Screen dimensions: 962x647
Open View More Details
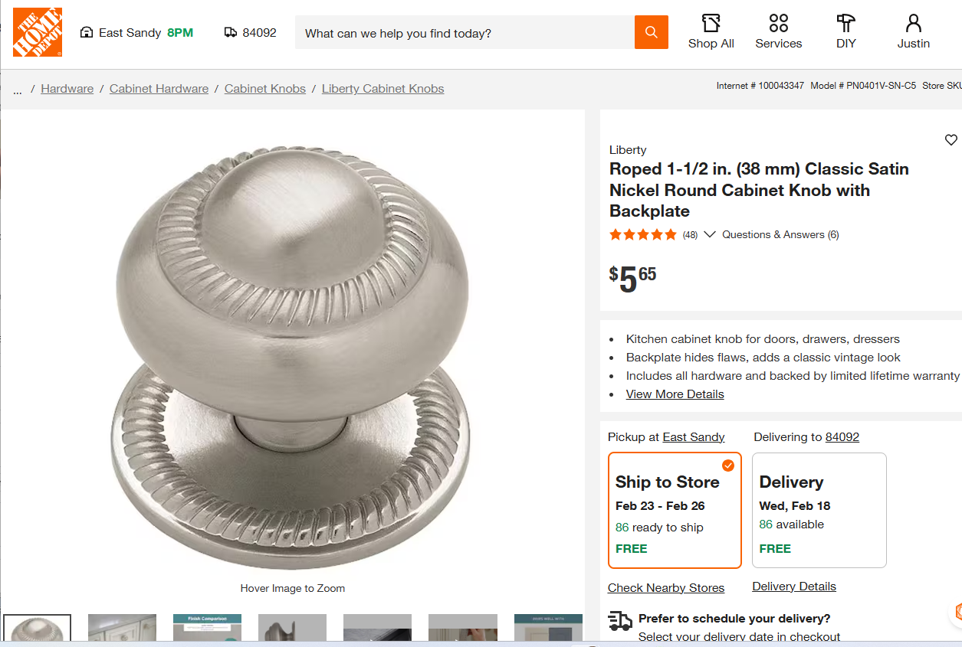pyautogui.click(x=675, y=394)
